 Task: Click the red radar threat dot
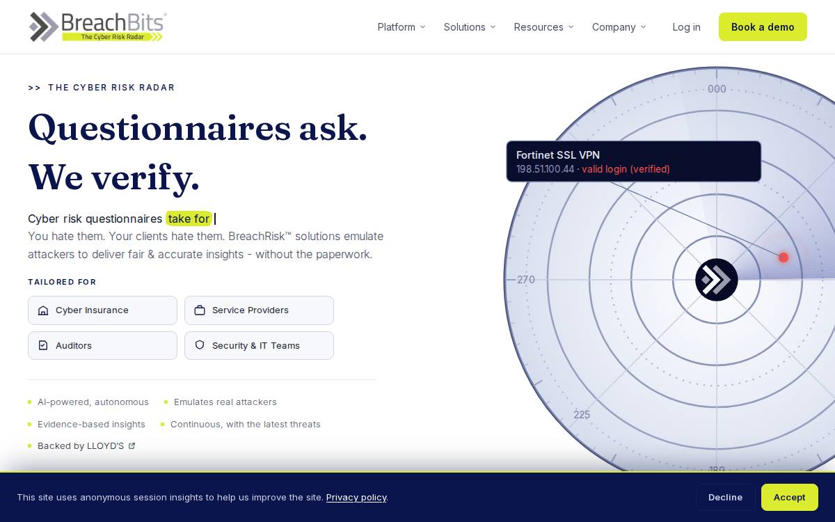[x=783, y=258]
